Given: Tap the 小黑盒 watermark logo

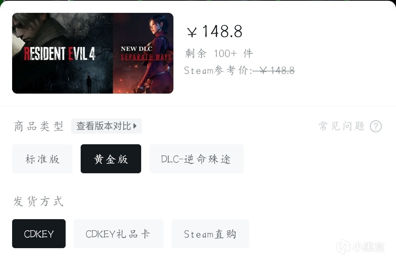Looking at the screenshot, I should click(361, 247).
